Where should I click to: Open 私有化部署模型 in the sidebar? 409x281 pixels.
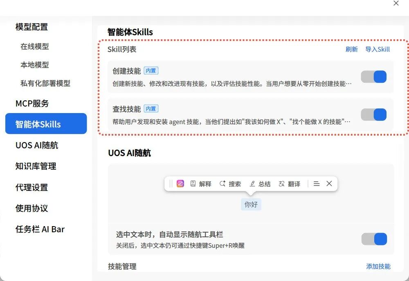click(x=45, y=83)
